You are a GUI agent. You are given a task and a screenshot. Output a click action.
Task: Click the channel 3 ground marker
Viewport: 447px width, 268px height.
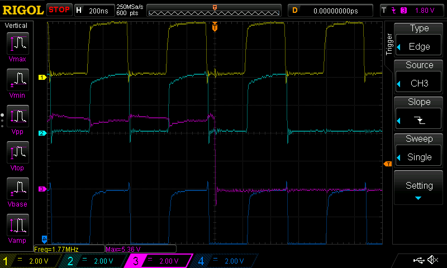[x=42, y=189]
